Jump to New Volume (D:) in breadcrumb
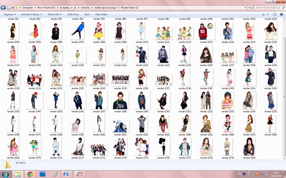The image size is (286, 178). (46, 8)
